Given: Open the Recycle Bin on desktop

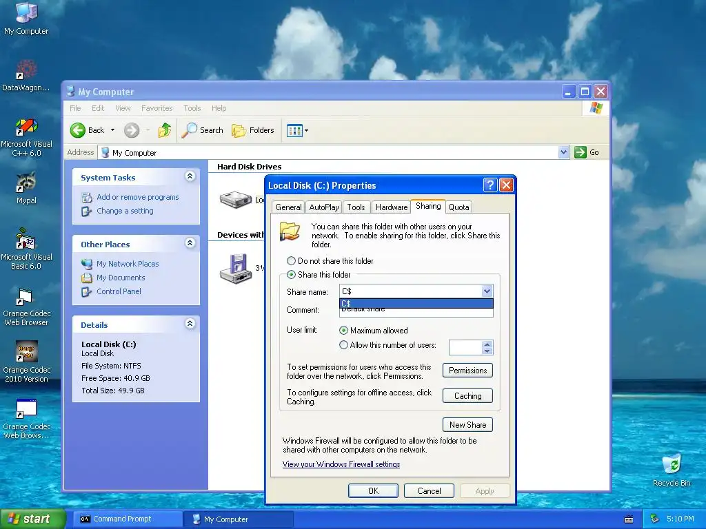Looking at the screenshot, I should [672, 470].
